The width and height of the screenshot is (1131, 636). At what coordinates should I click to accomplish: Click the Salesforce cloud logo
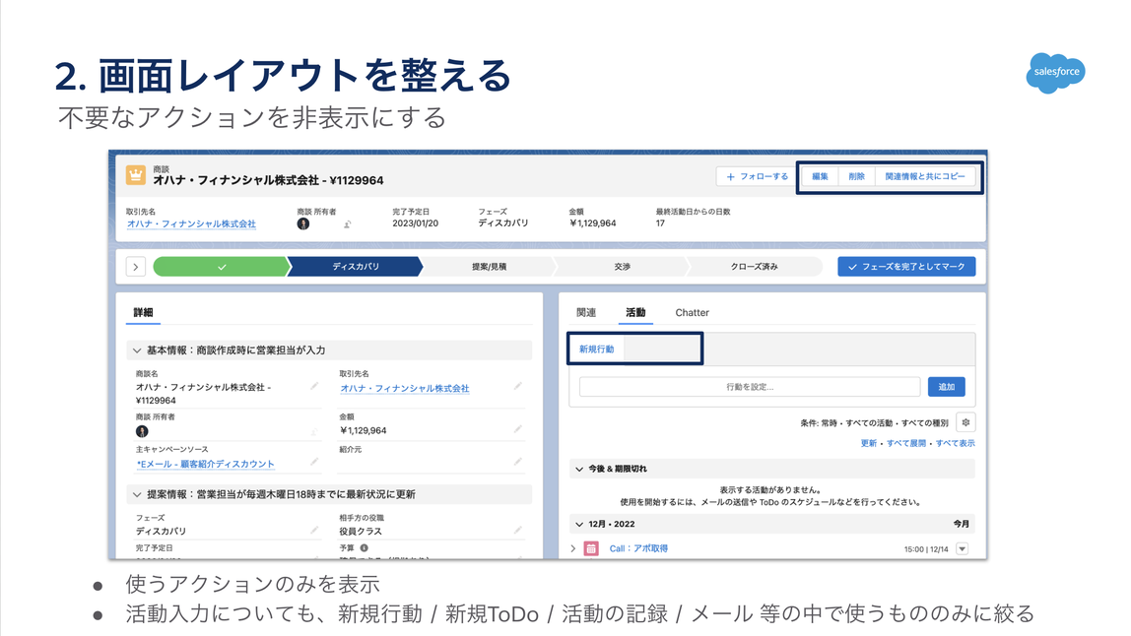click(1055, 73)
